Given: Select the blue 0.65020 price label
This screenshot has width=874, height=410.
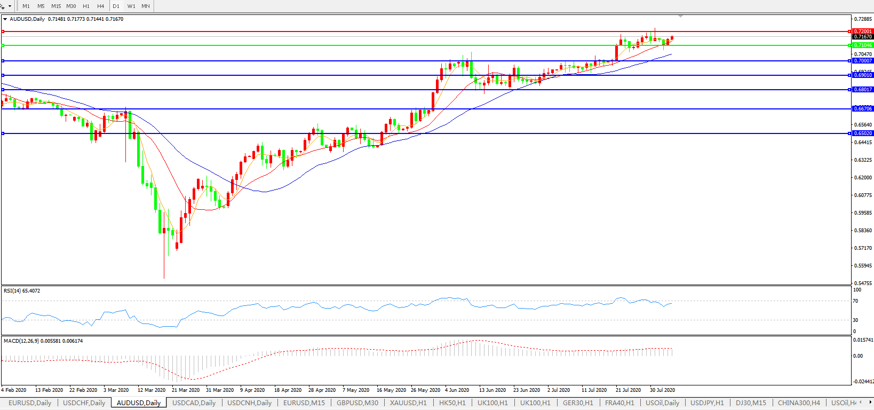Looking at the screenshot, I should [x=862, y=133].
